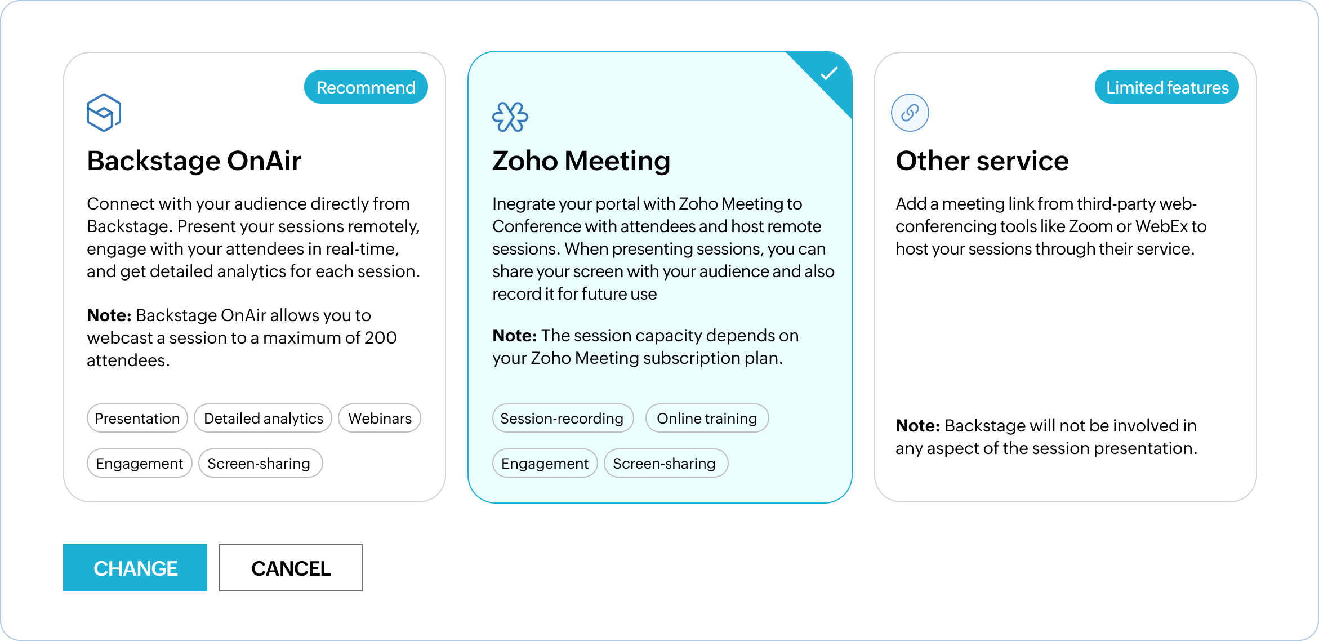
Task: Click Screen-sharing tag under Zoho Meeting
Action: pos(665,464)
